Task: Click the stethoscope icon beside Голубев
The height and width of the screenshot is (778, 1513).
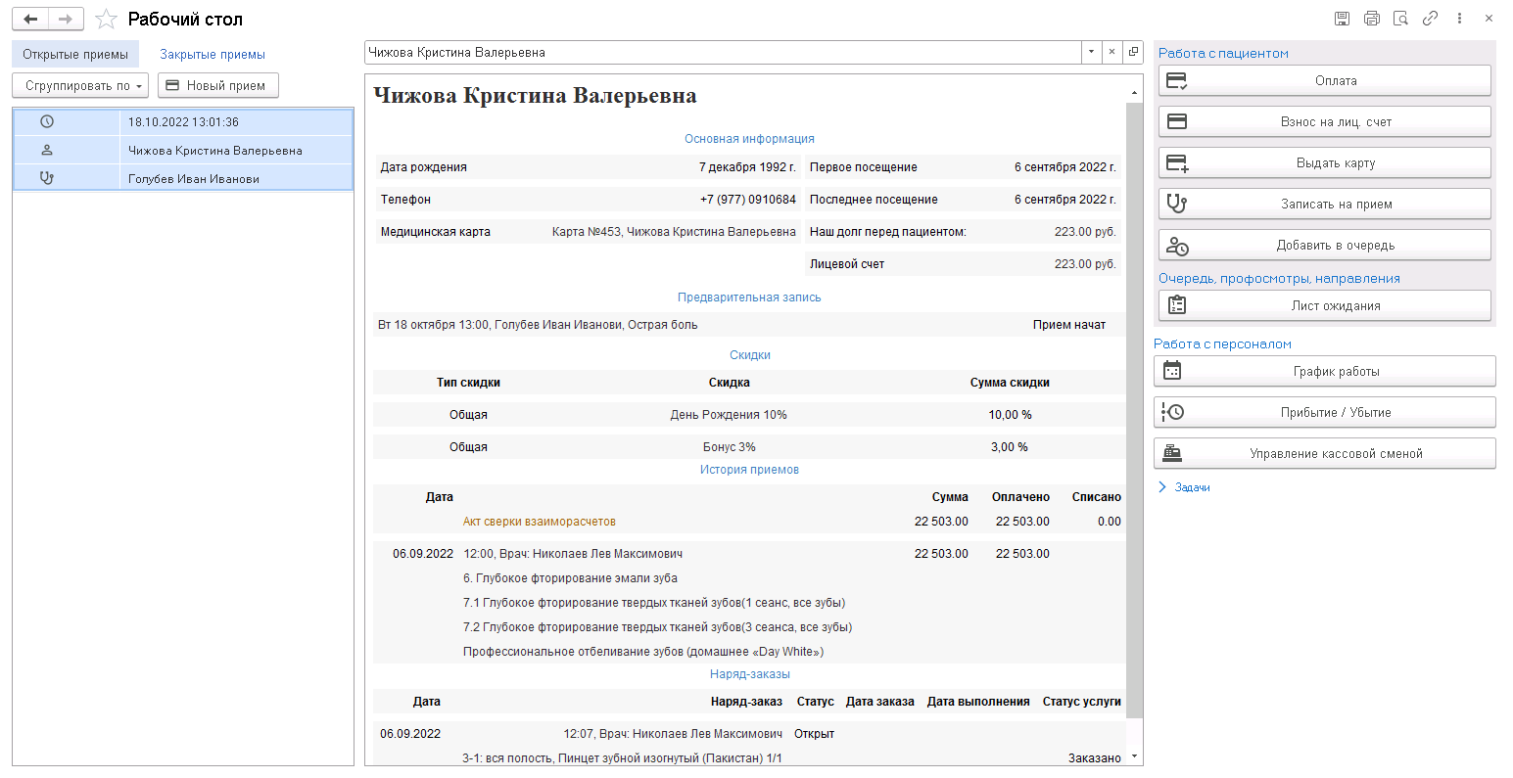Action: coord(47,179)
